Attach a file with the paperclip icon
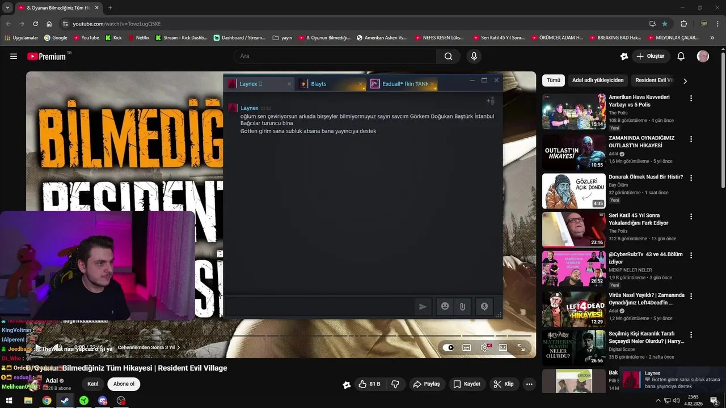Image resolution: width=726 pixels, height=408 pixels. pyautogui.click(x=462, y=307)
